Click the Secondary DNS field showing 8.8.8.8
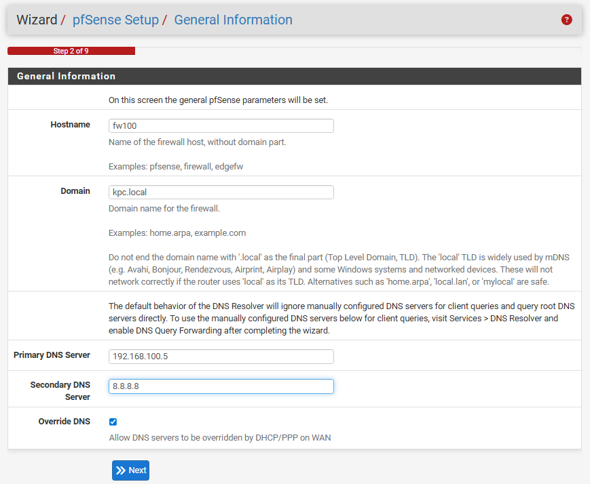The image size is (590, 484). click(221, 386)
